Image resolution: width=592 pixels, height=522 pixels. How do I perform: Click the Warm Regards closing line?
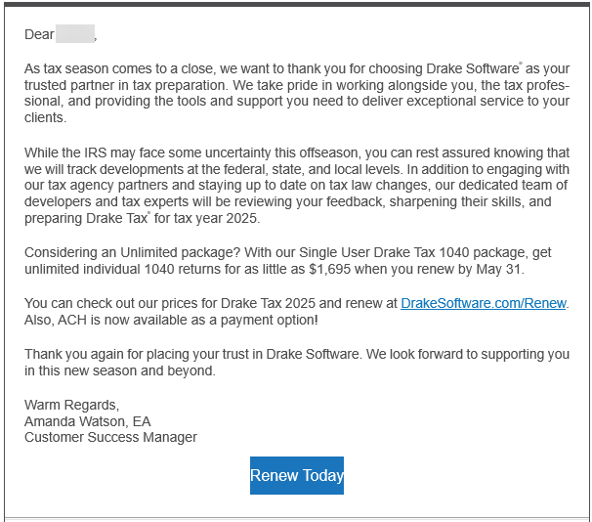[71, 405]
